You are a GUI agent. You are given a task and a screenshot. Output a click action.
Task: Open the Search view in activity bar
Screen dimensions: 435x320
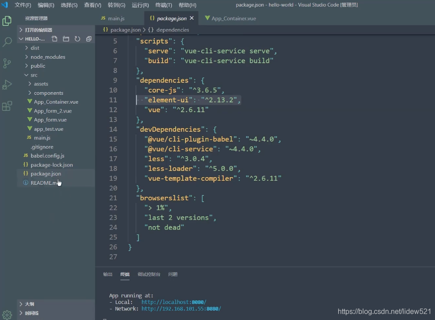(x=7, y=42)
